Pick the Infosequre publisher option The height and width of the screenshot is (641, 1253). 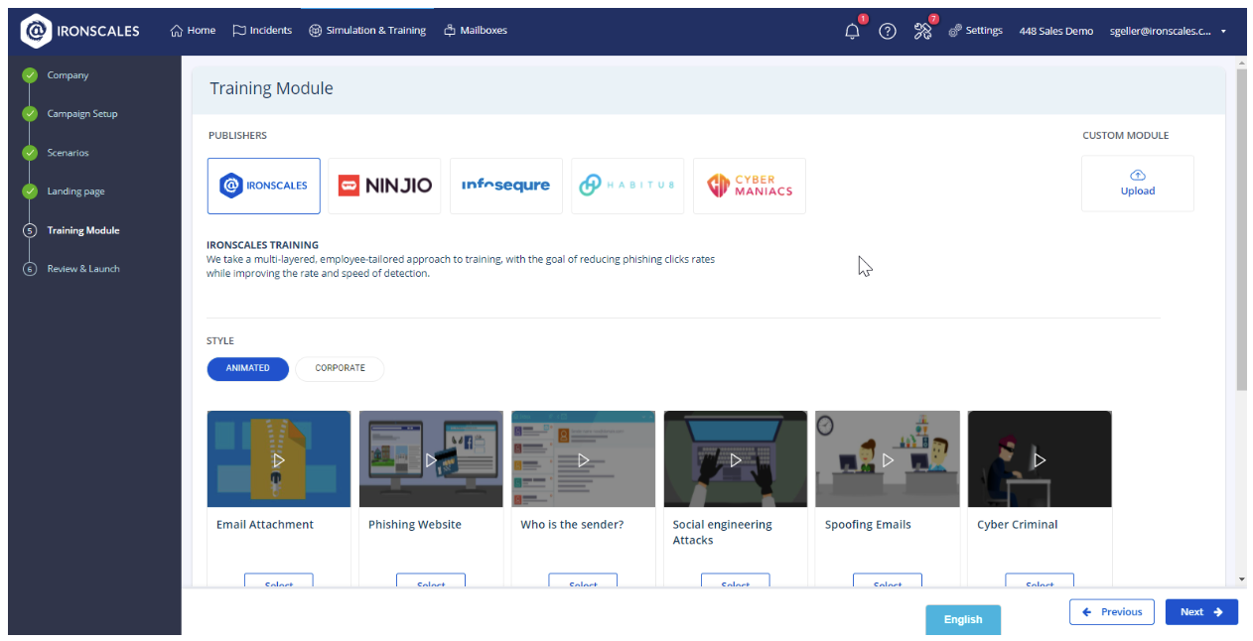click(506, 186)
